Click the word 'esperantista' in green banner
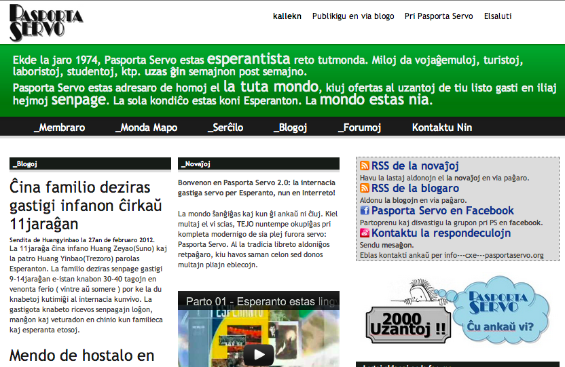Screen dimensions: 565x367 coord(249,58)
